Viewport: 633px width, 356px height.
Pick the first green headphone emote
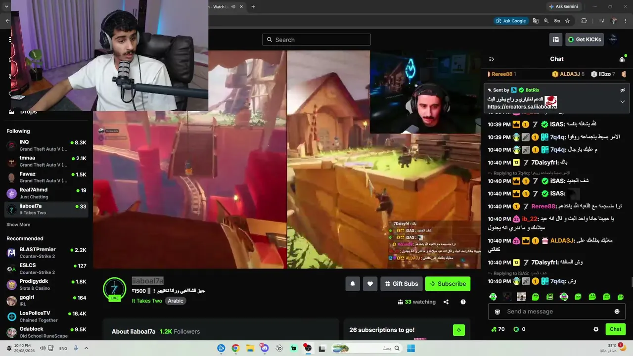pyautogui.click(x=493, y=297)
